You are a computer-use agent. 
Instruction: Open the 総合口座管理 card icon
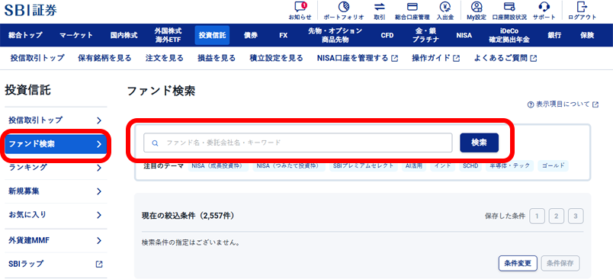(x=412, y=7)
